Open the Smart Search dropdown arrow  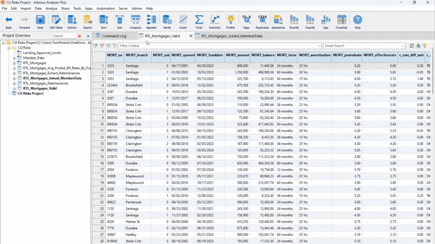403,46
